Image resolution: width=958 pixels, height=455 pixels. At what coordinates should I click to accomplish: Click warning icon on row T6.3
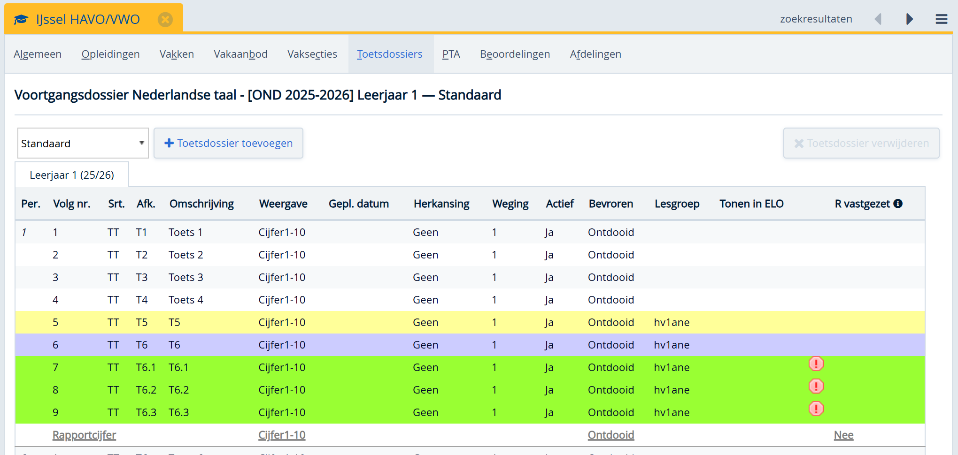(816, 409)
